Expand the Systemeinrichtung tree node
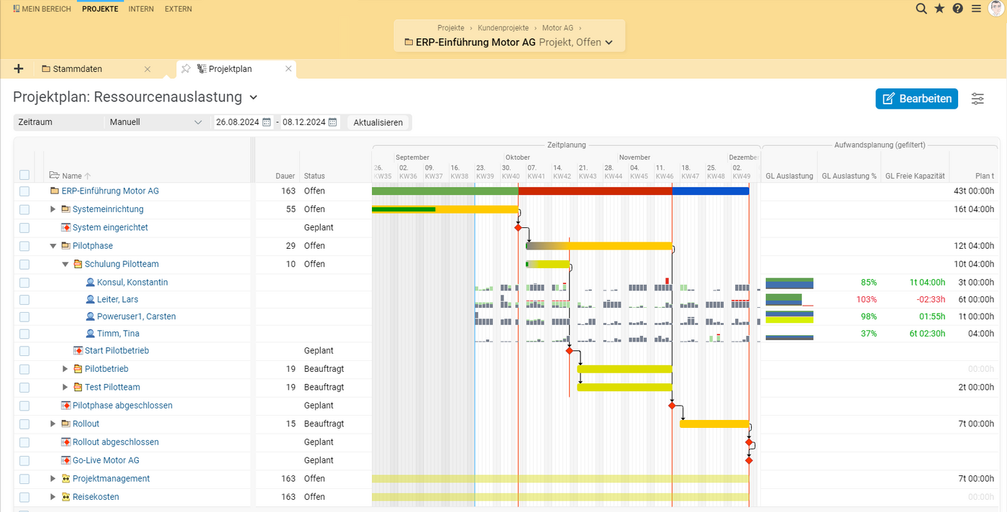Viewport: 1007px width, 512px height. click(53, 209)
